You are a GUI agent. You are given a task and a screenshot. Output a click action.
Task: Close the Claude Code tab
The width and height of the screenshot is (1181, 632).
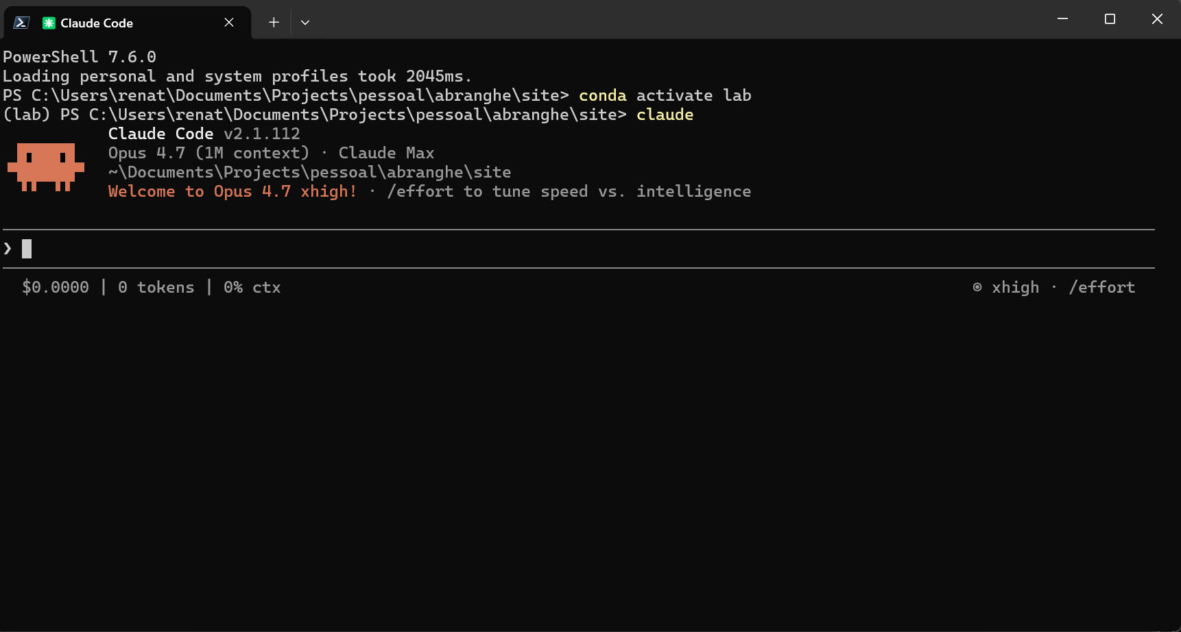pos(228,22)
